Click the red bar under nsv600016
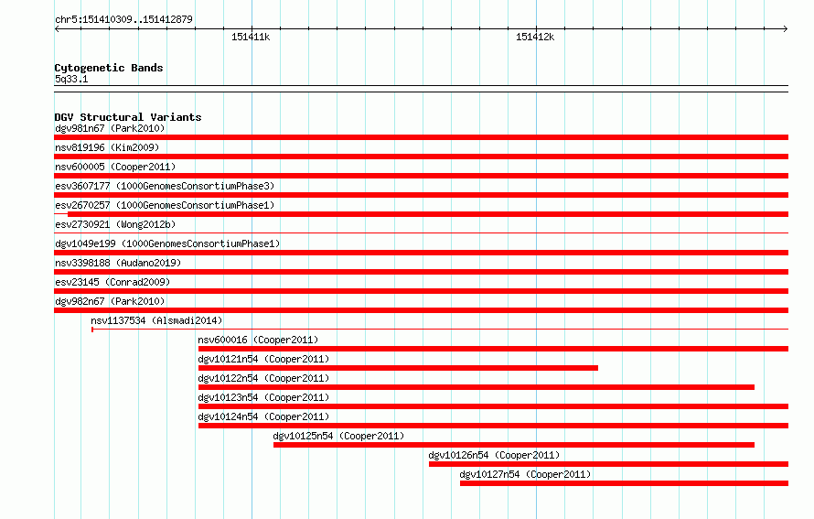The image size is (814, 519). [x=493, y=349]
